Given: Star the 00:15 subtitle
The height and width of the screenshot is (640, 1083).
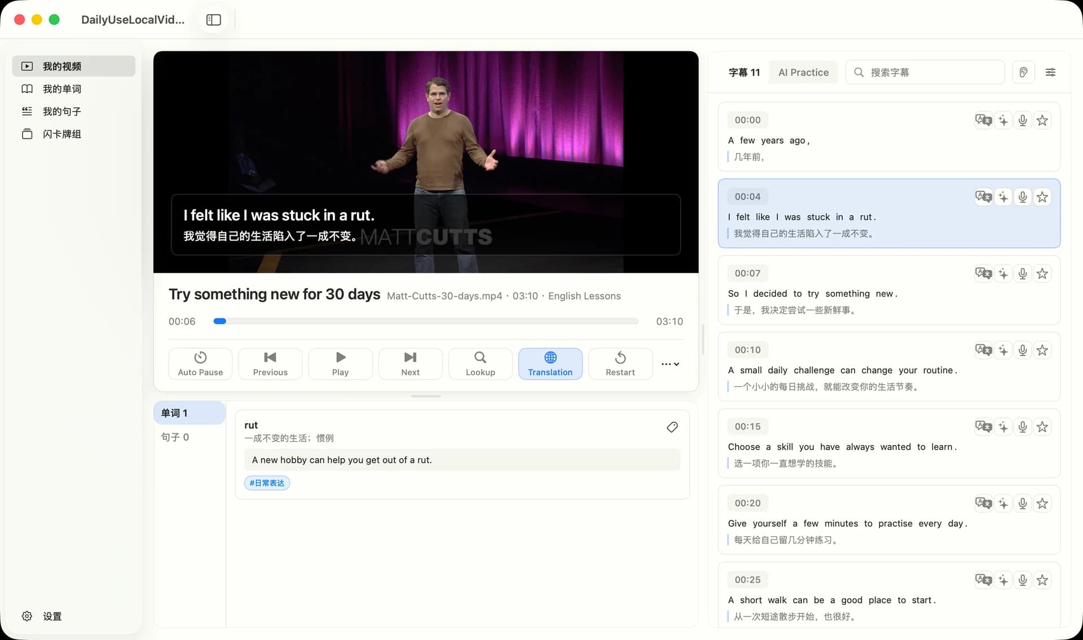Looking at the screenshot, I should click(1042, 426).
